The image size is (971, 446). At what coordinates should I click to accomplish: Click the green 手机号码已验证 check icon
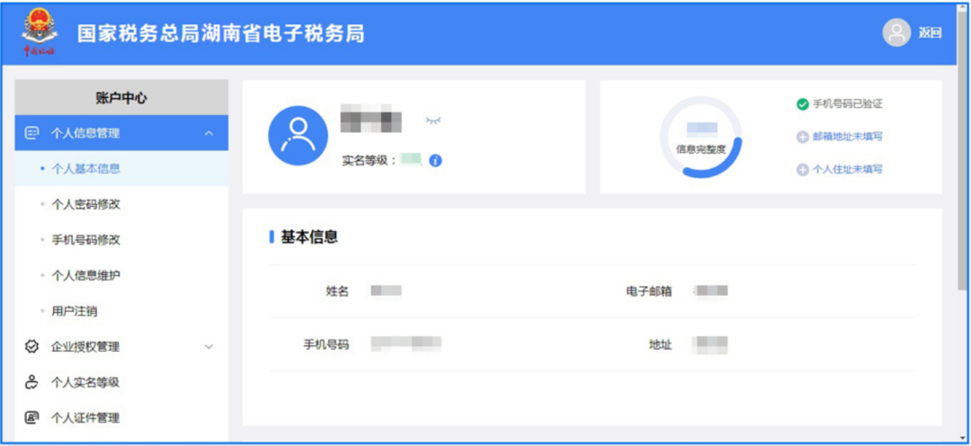[x=803, y=104]
